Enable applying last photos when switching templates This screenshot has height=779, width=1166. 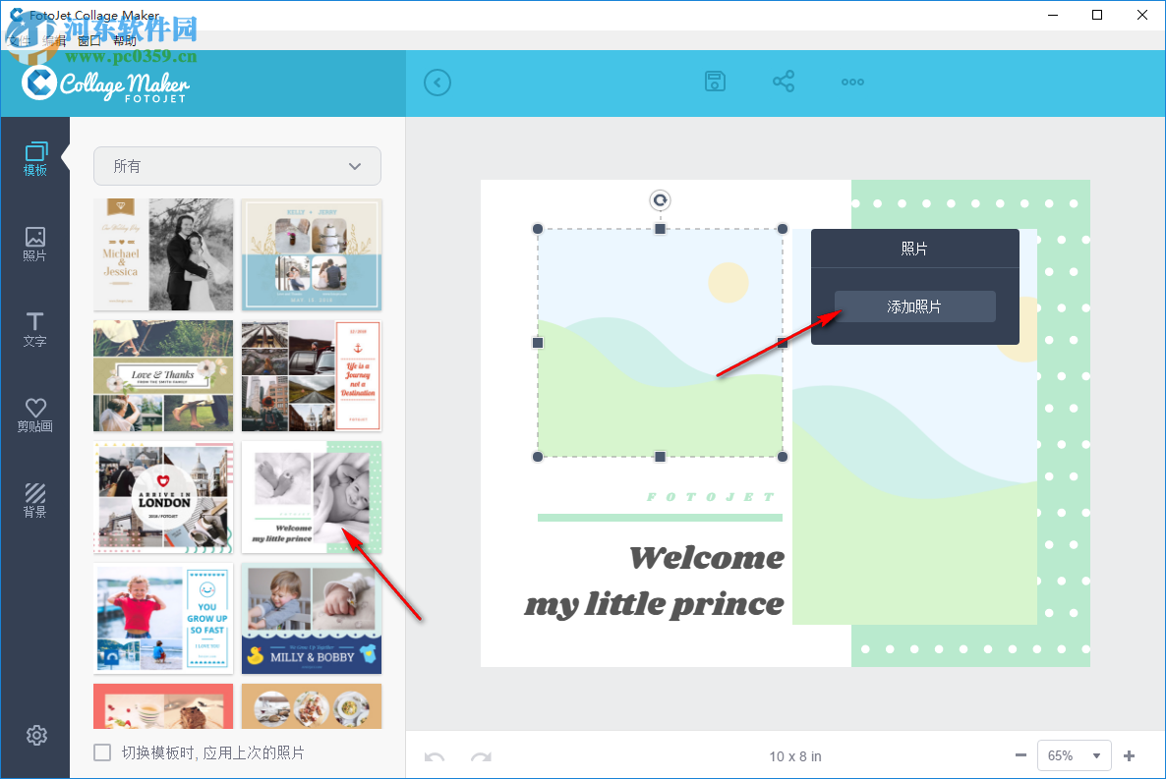[x=102, y=751]
